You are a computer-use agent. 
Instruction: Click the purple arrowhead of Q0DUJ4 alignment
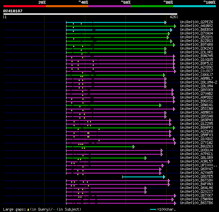tap(162, 150)
